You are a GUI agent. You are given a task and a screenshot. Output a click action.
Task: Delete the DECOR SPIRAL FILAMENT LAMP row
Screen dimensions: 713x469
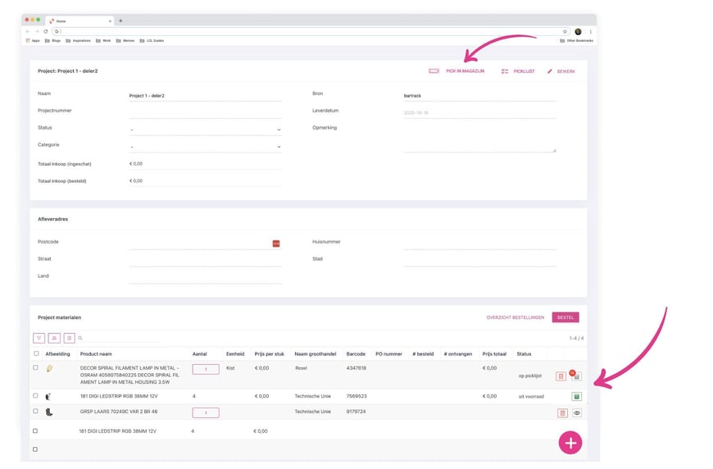tap(561, 376)
